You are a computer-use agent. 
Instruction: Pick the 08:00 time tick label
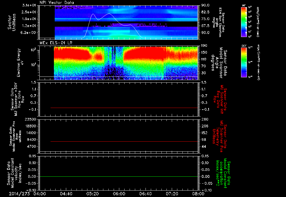tap(198, 194)
